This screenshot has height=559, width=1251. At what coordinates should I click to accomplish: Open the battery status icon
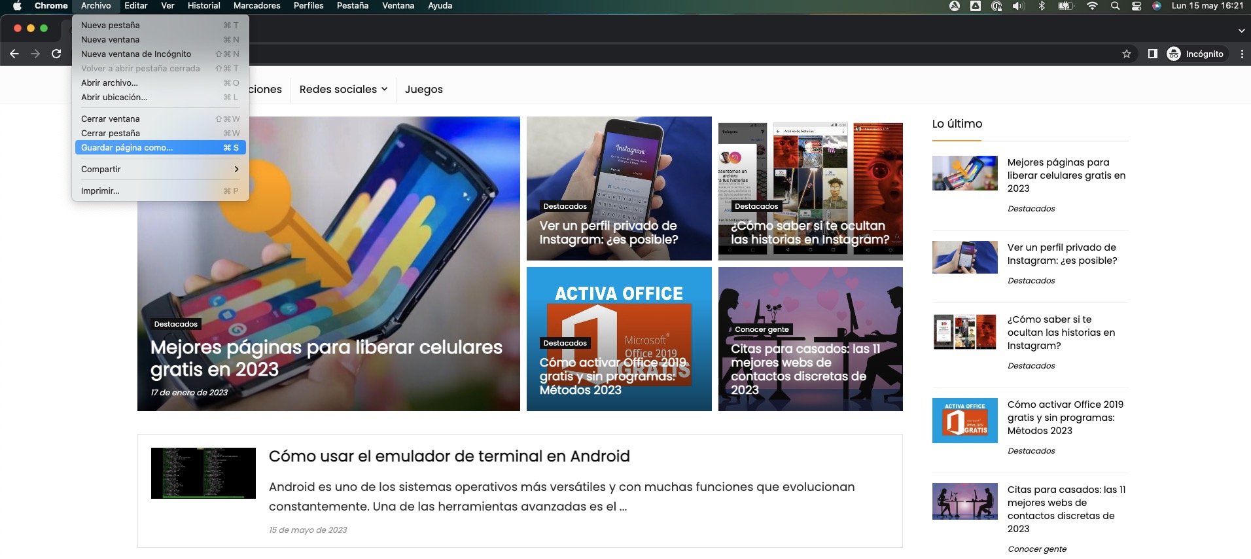[1066, 6]
